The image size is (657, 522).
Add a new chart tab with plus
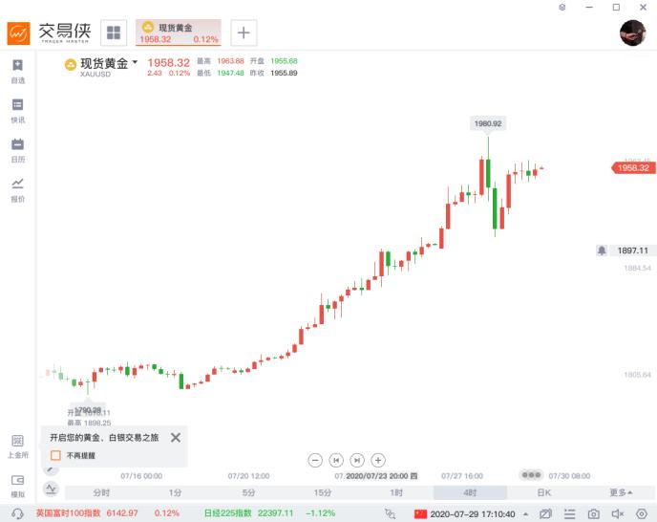(244, 33)
